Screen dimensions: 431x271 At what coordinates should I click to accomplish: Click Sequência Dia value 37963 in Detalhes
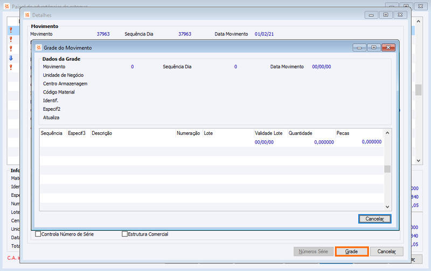click(185, 34)
